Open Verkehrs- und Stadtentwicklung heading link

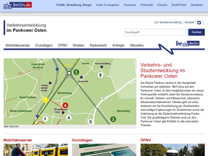pos(162,71)
